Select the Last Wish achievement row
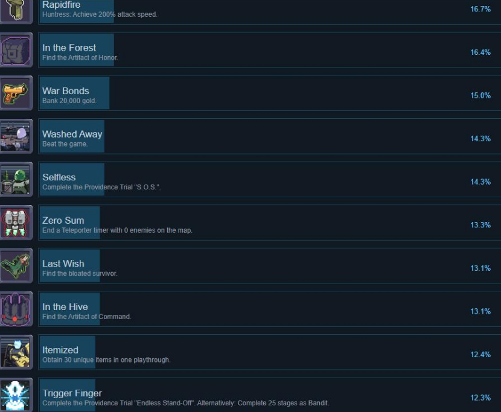The image size is (501, 412). 269,266
